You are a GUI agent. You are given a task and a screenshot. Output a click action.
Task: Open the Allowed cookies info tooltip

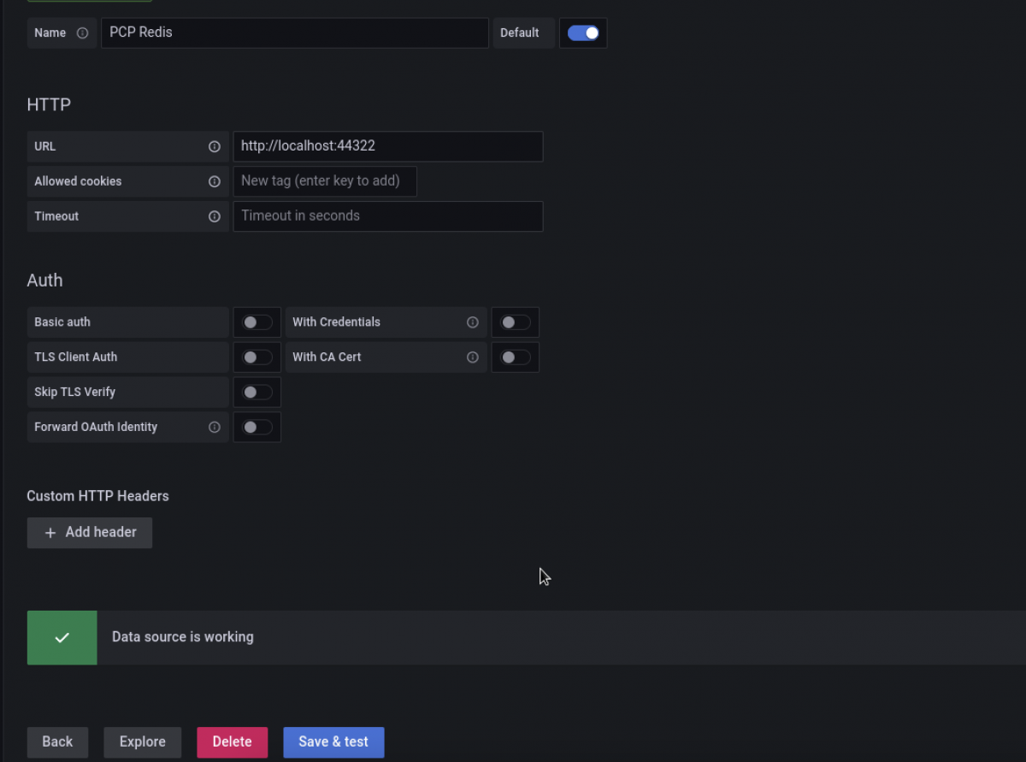[214, 181]
